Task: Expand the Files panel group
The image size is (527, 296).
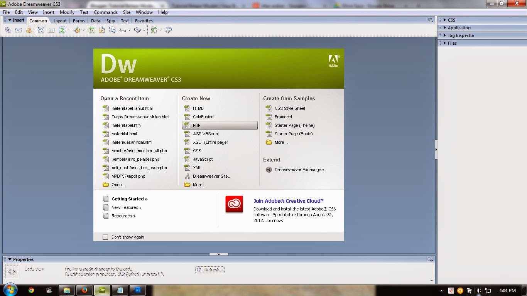Action: (445, 43)
